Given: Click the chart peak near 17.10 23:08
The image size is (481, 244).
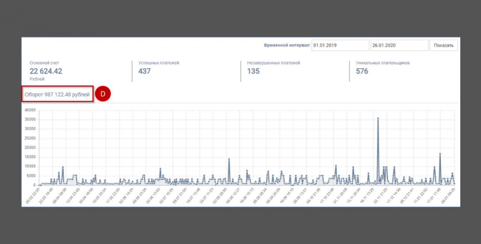Looking at the screenshot, I should [336, 166].
